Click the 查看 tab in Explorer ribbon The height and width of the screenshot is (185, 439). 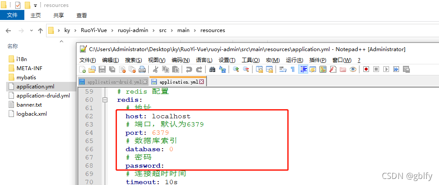click(x=81, y=15)
